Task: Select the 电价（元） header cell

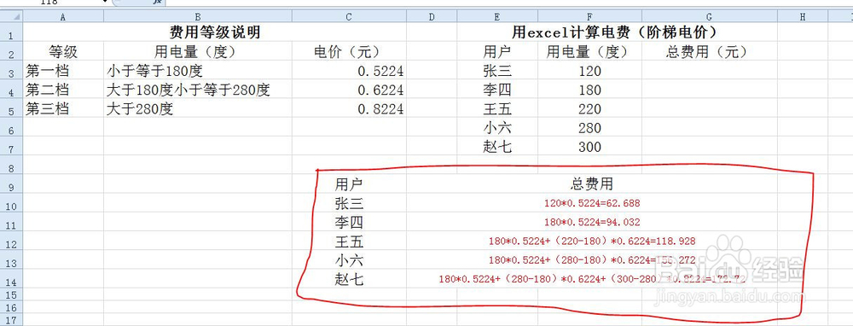Action: coord(349,52)
